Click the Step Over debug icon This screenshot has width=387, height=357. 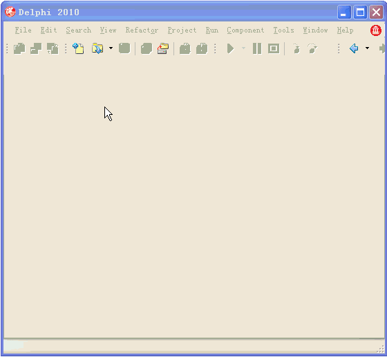pyautogui.click(x=312, y=48)
